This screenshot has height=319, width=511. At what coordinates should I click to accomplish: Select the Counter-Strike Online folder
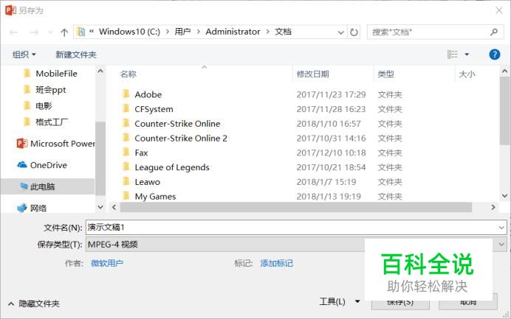click(177, 124)
